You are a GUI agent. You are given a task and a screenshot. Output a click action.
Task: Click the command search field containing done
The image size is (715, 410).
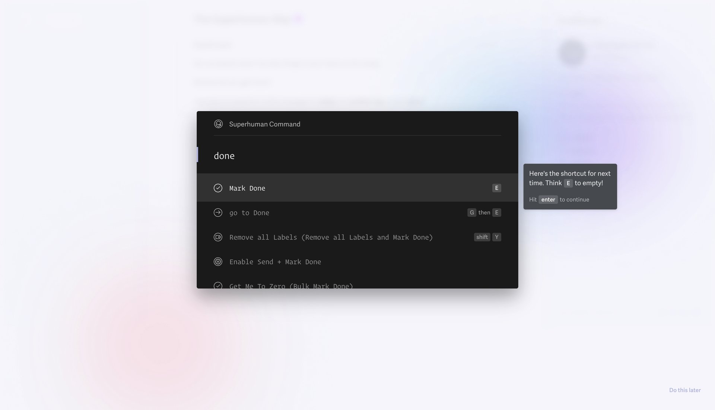335,155
